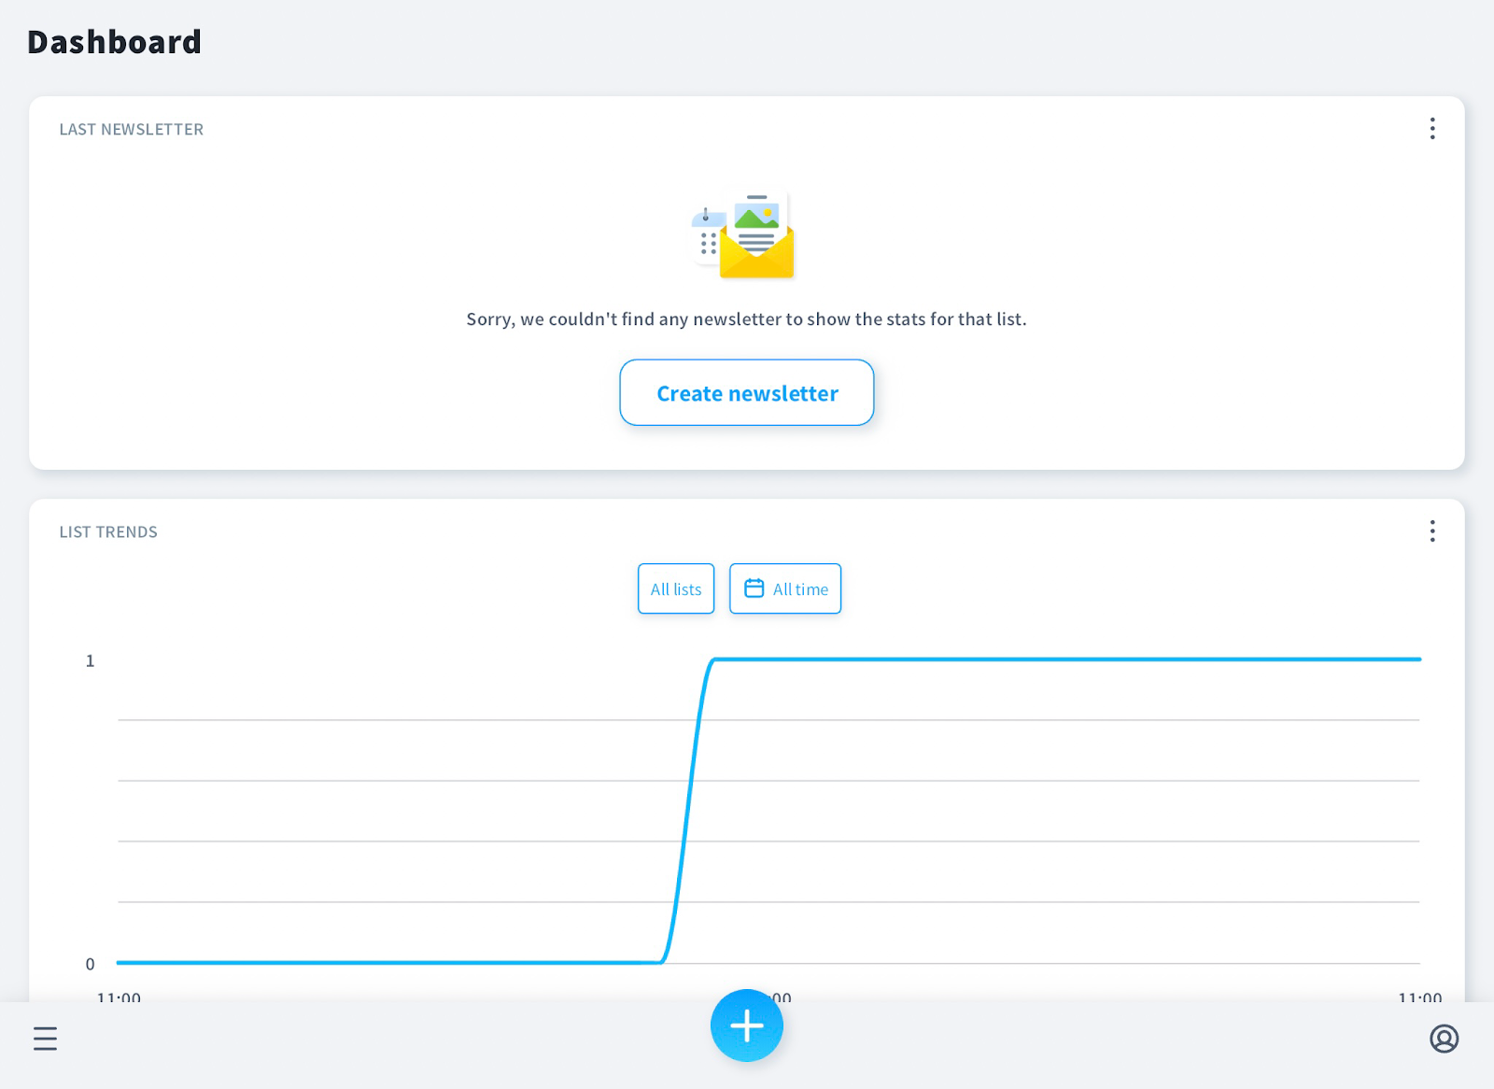Viewport: 1494px width, 1089px height.
Task: Open the All lists filter
Action: point(676,588)
